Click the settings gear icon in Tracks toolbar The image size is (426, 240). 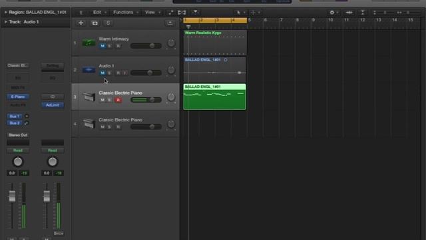coord(332,13)
